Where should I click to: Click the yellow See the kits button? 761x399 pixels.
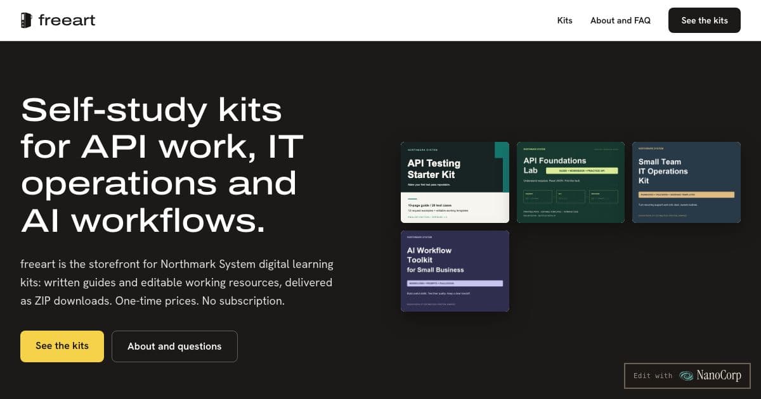(x=62, y=346)
